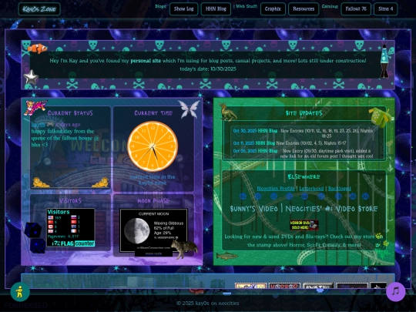The height and width of the screenshot is (312, 416).
Task: Click the 'Elsewhere' heading
Action: [x=304, y=176]
